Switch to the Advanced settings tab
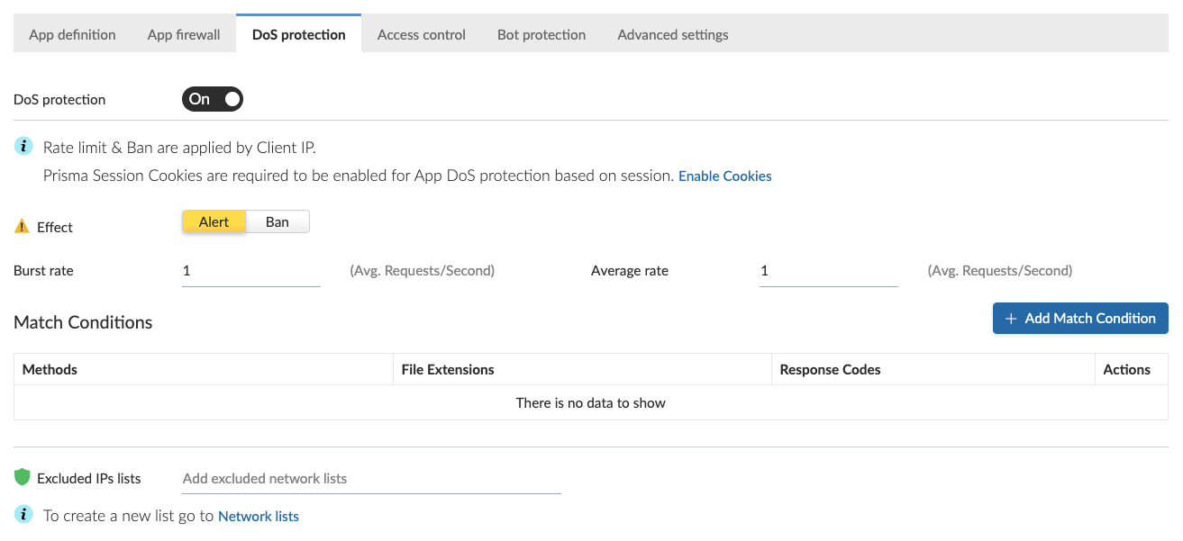The height and width of the screenshot is (541, 1183). point(673,34)
